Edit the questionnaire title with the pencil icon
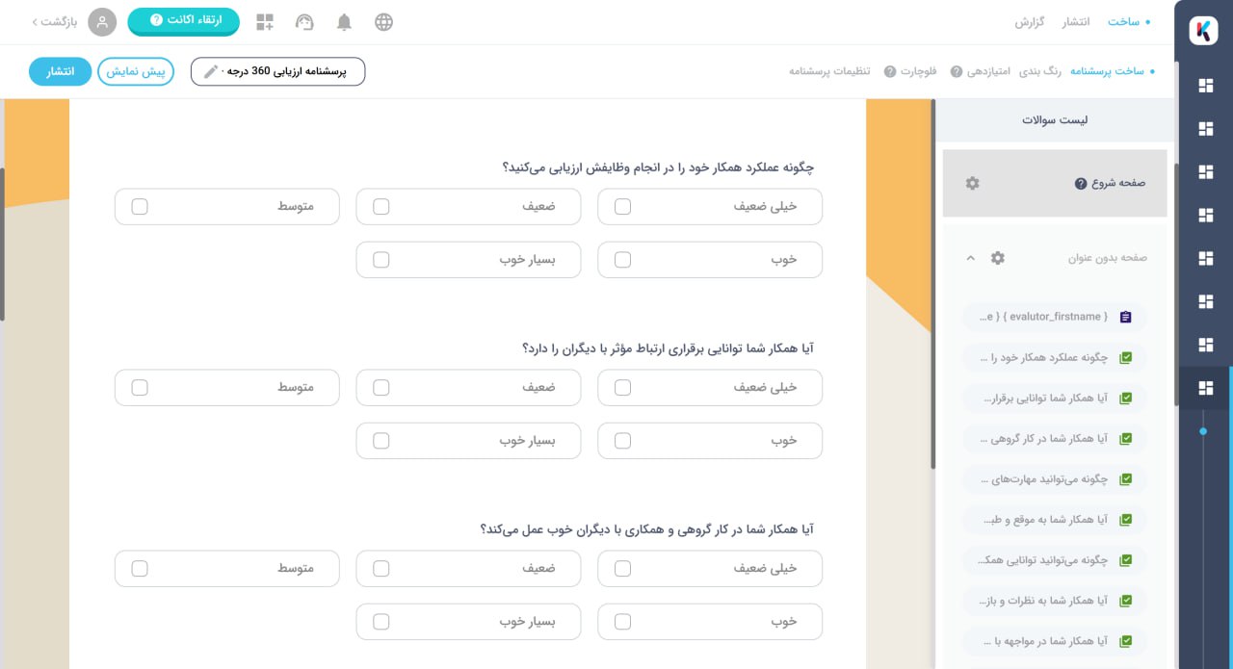 [x=211, y=71]
